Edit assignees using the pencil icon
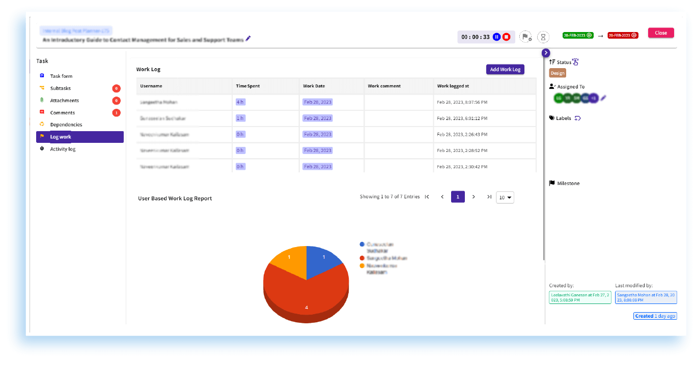The height and width of the screenshot is (365, 696). [603, 98]
